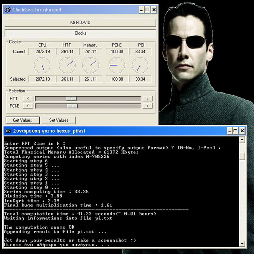This screenshot has width=254, height=254.
Task: Open the K8 FID/VID panel button
Action: click(x=80, y=23)
